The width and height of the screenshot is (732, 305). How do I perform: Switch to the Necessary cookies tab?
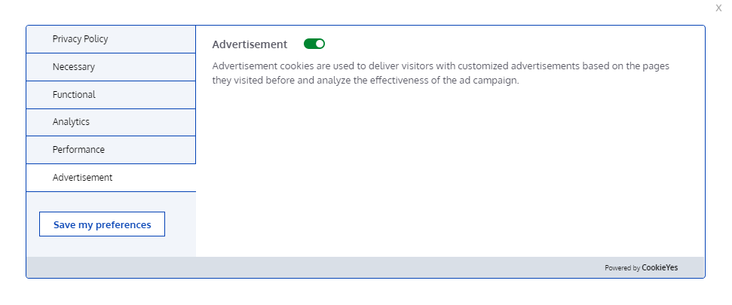point(111,67)
